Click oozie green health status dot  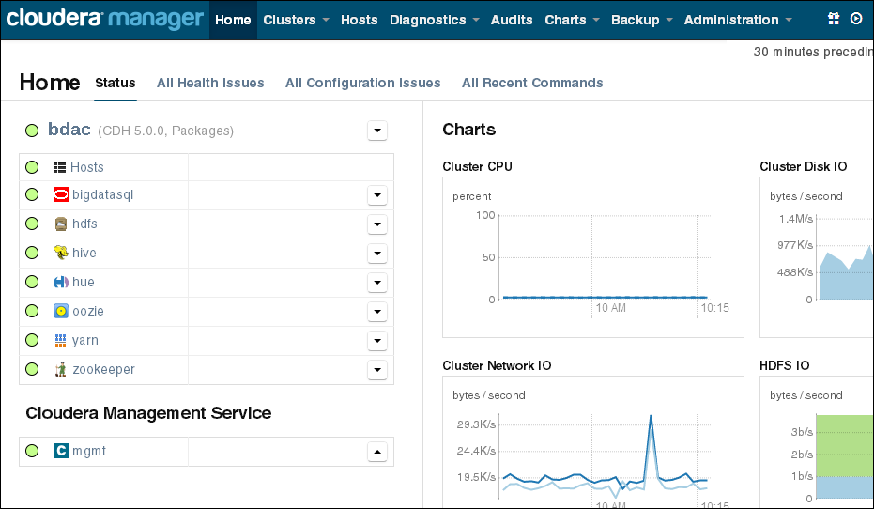32,311
